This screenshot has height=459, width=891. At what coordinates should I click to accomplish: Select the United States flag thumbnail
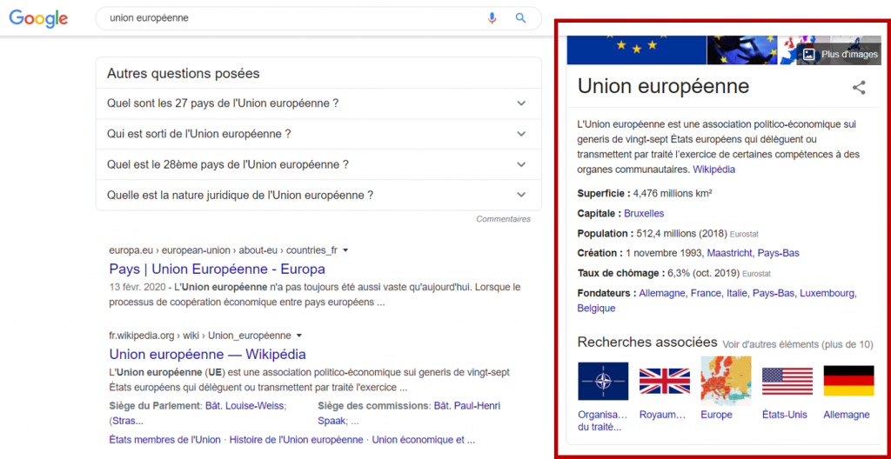pyautogui.click(x=787, y=381)
